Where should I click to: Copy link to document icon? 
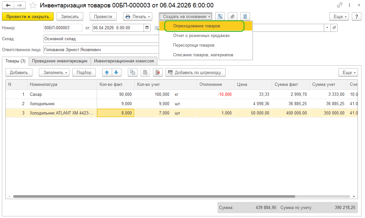tap(340, 5)
